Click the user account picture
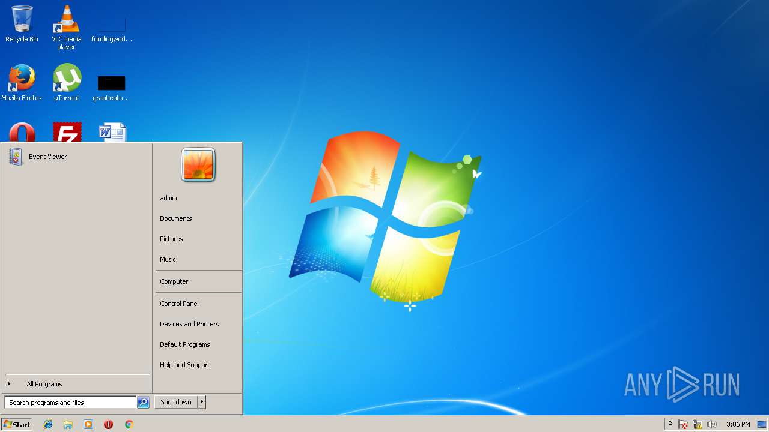Image resolution: width=769 pixels, height=432 pixels. 198,164
